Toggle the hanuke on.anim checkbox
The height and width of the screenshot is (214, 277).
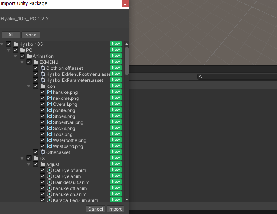pos(42,194)
